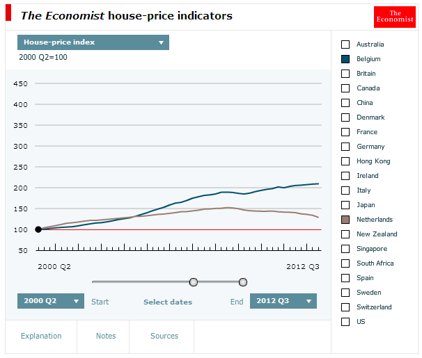Open the Sources tab
This screenshot has height=358, width=422.
pos(164,336)
